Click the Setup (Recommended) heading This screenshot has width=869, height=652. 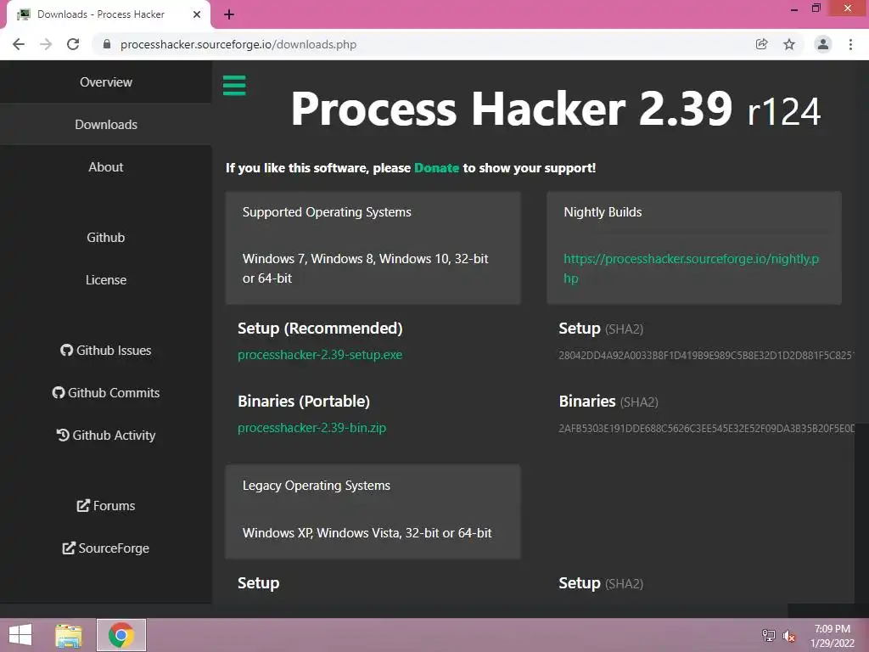click(x=320, y=329)
